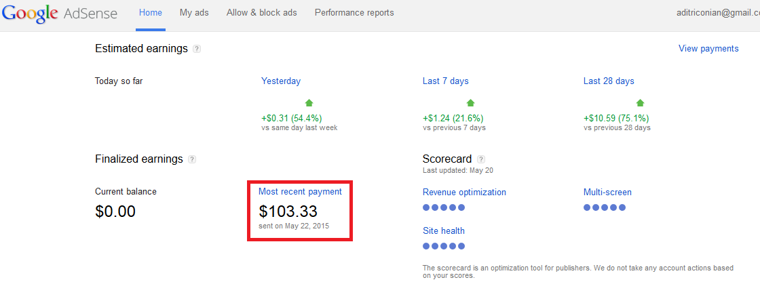
Task: Click the Scorecard heading
Action: tap(447, 159)
